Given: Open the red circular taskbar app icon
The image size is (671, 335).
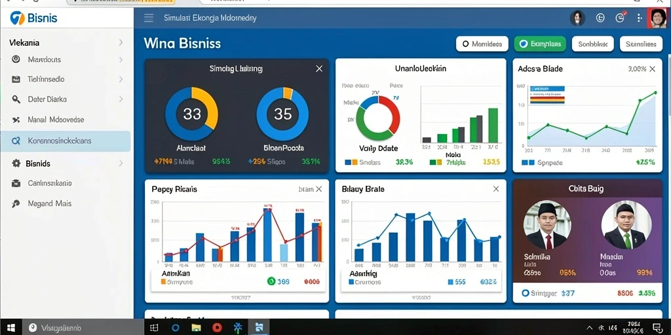Looking at the screenshot, I should coord(217,328).
